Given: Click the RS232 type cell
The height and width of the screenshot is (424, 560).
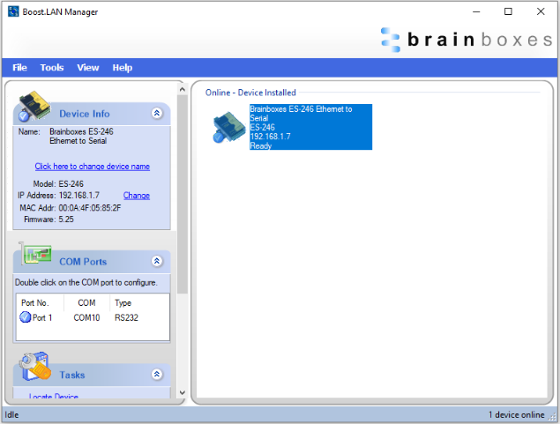Looking at the screenshot, I should pos(126,317).
